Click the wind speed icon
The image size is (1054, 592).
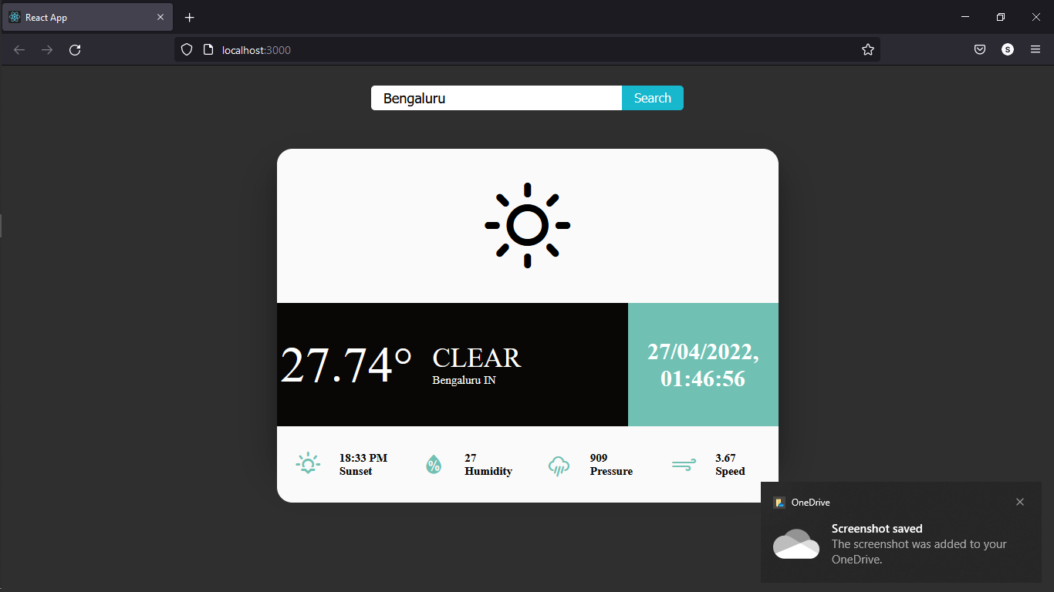(x=684, y=464)
